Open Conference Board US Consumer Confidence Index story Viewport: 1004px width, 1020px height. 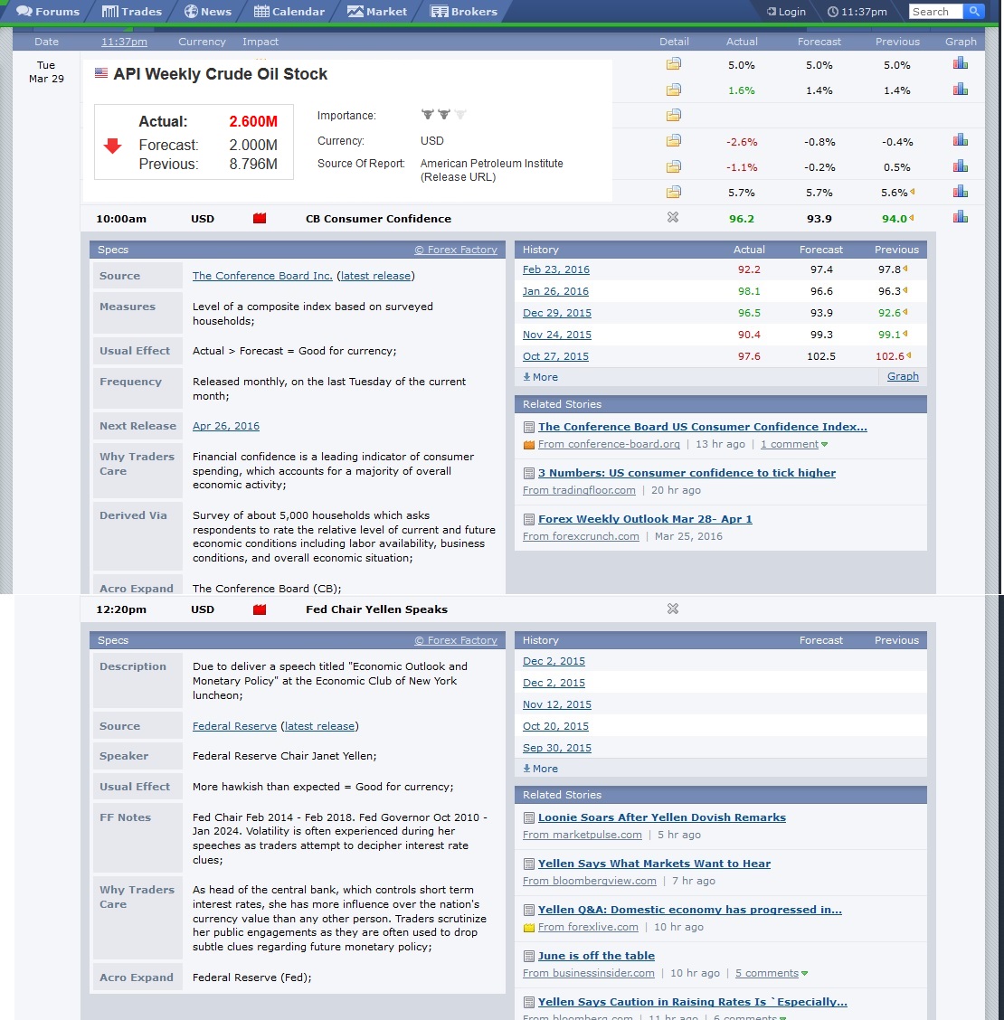702,427
